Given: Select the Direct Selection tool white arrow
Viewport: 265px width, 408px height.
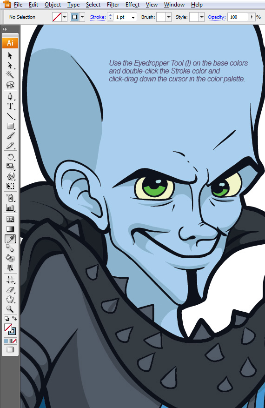Looking at the screenshot, I should [x=10, y=65].
